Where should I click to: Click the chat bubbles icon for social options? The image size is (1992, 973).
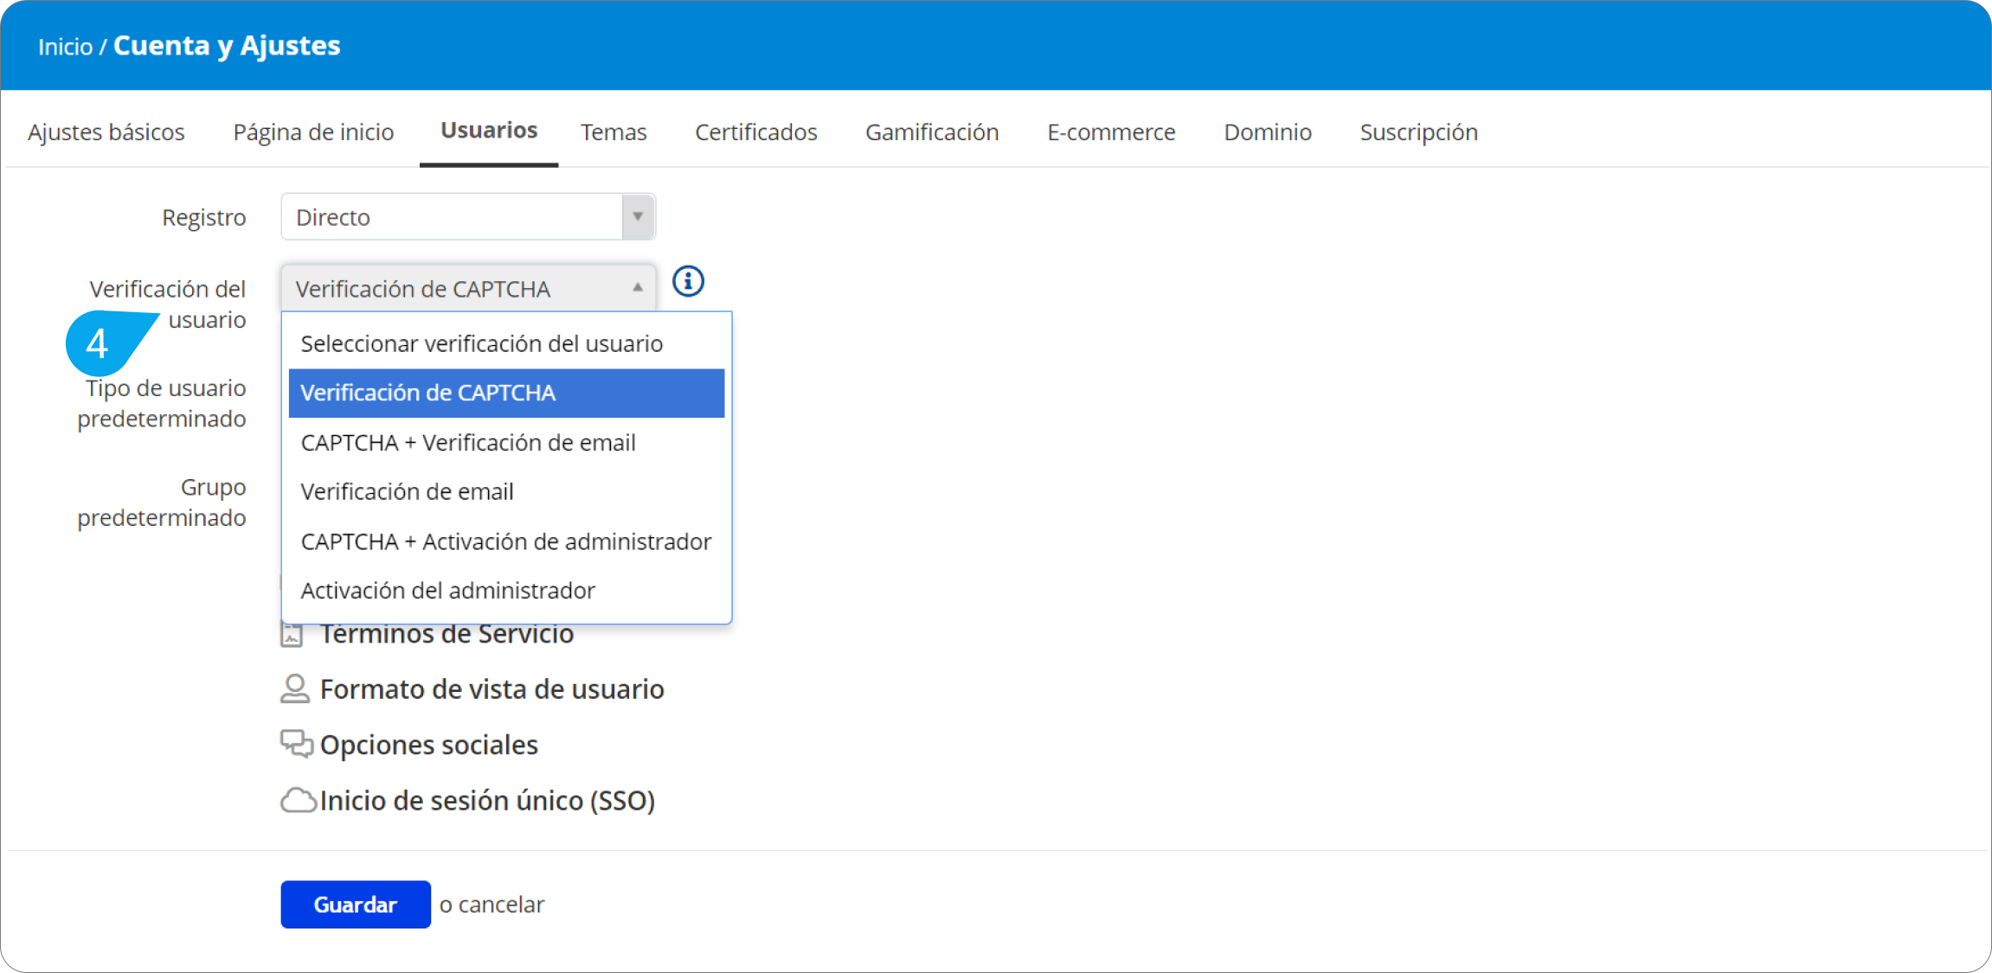[296, 744]
